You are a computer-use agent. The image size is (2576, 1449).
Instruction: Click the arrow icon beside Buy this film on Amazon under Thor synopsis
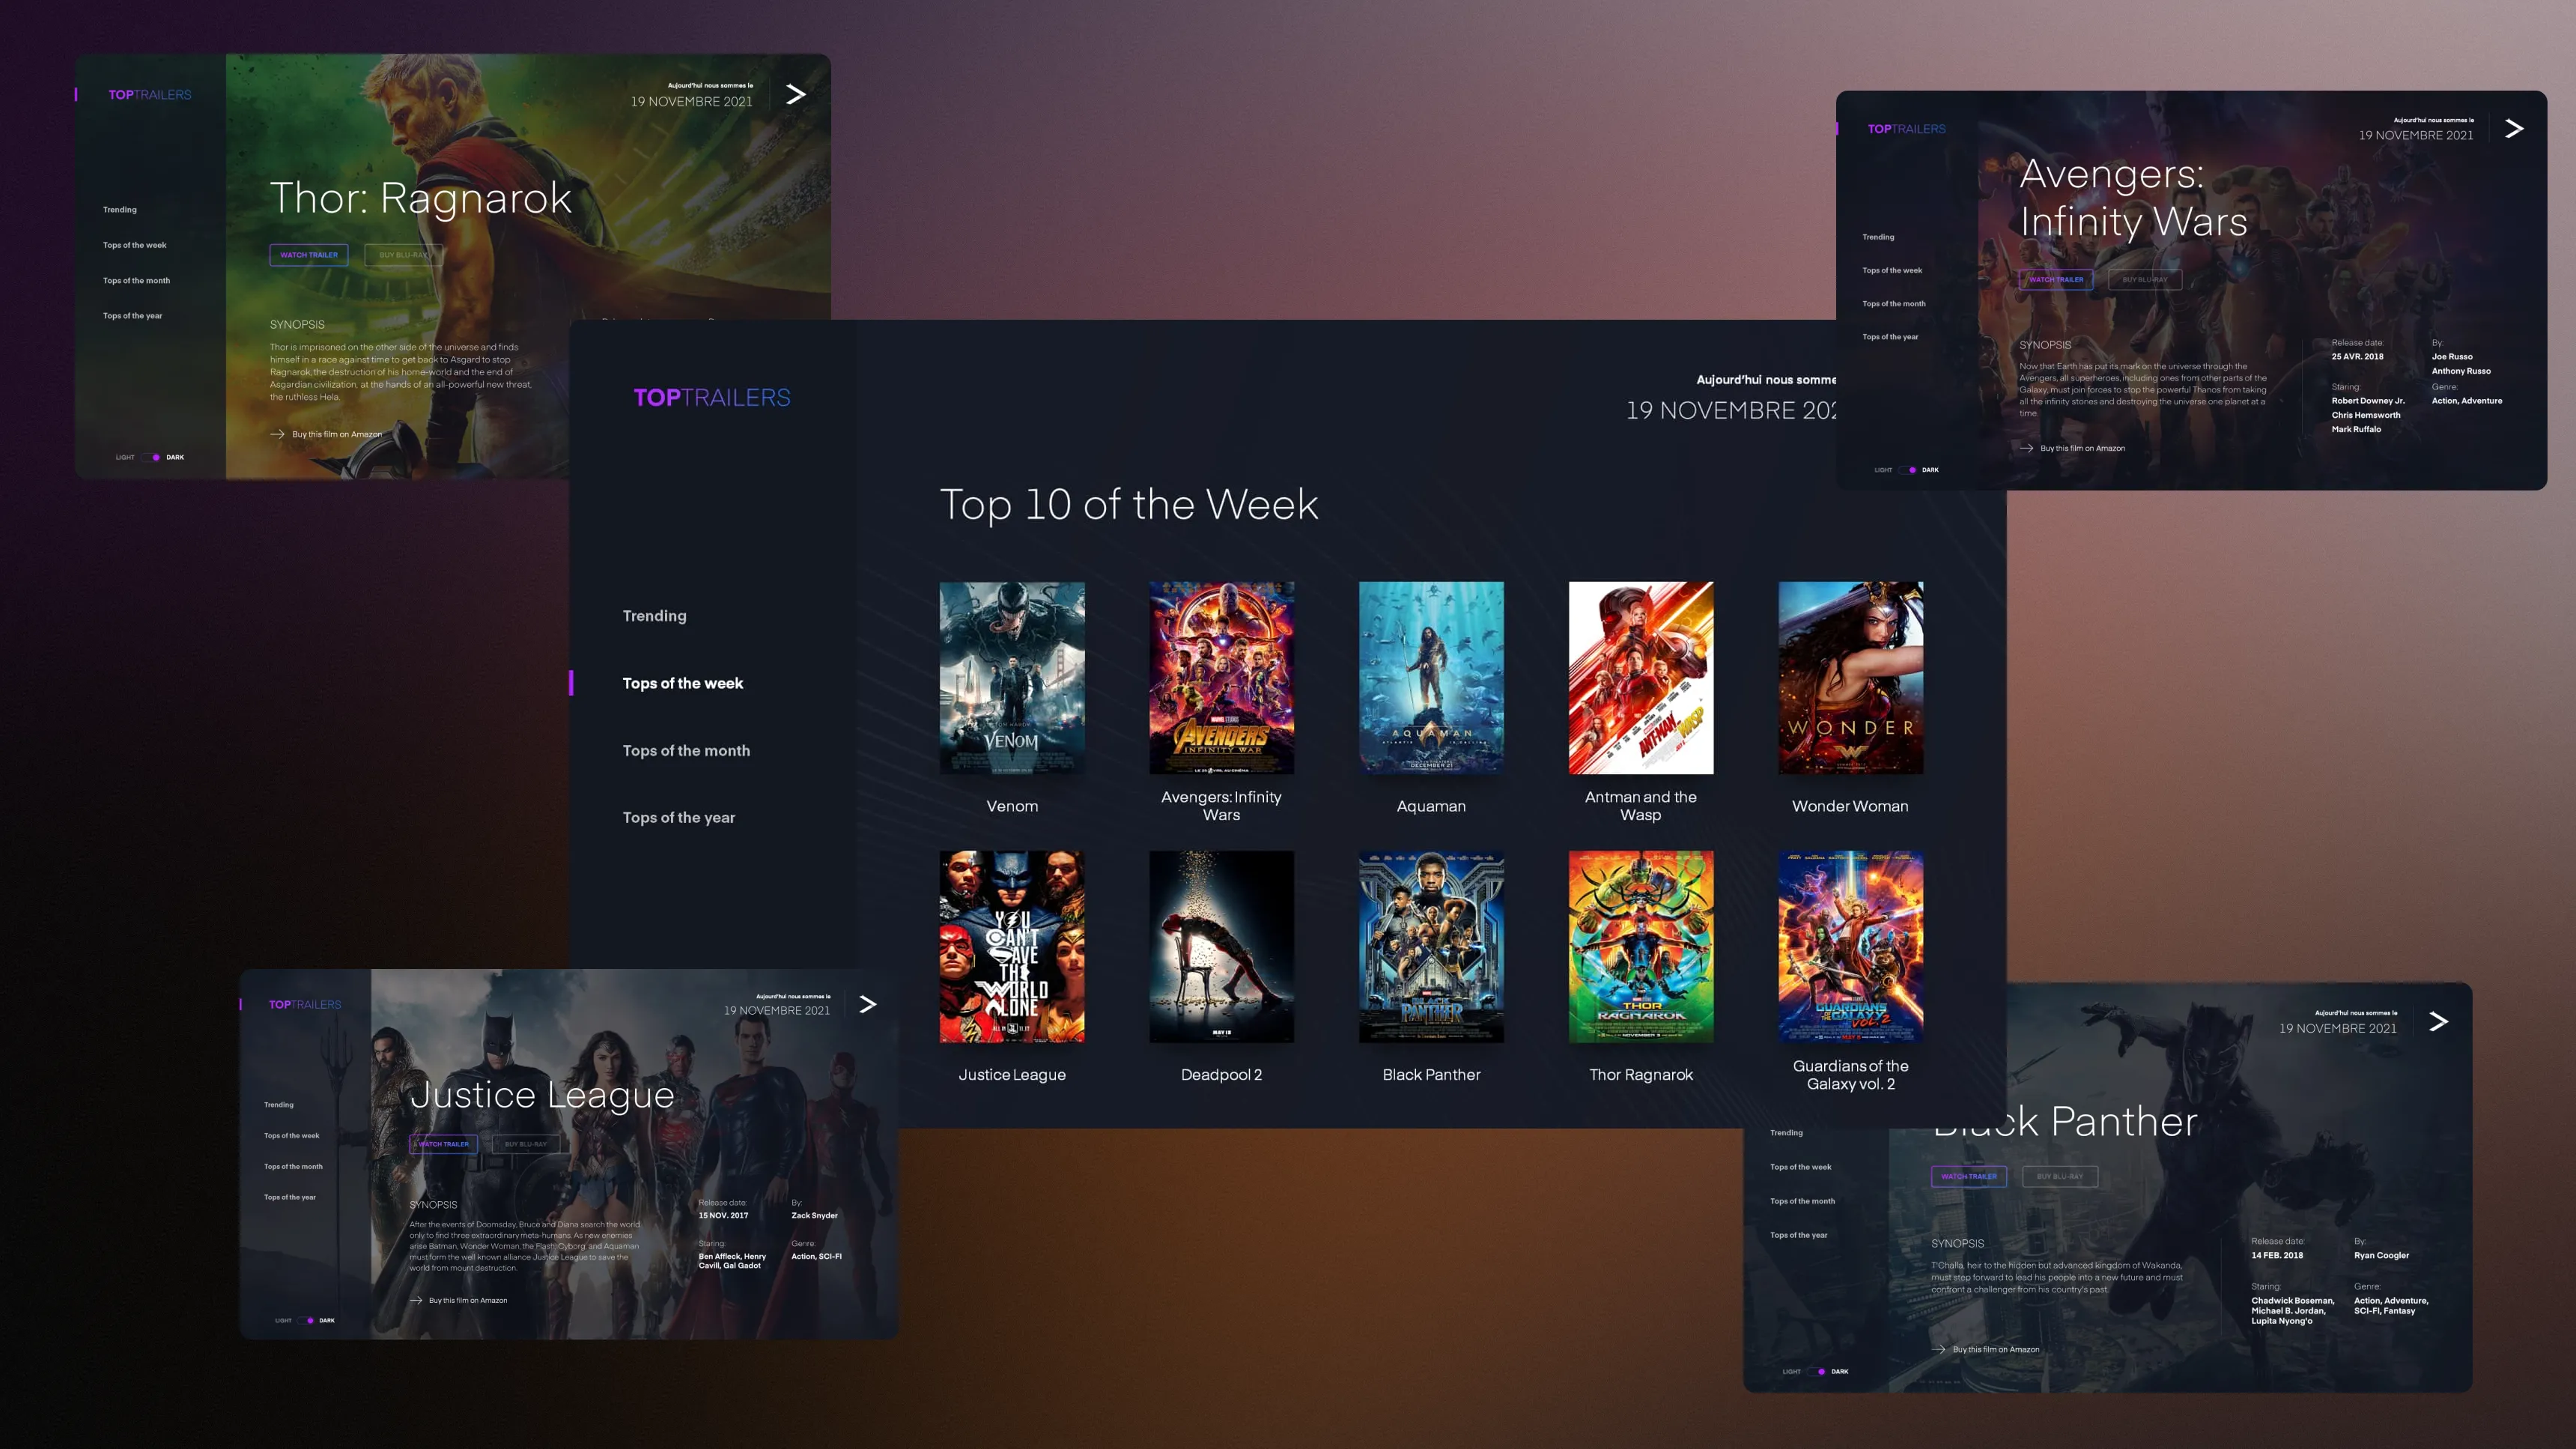(276, 433)
